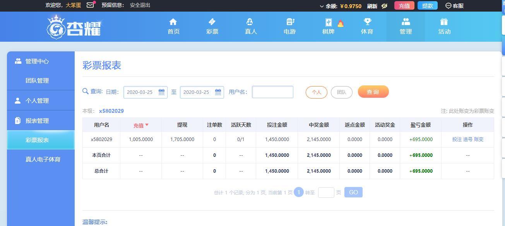
Task: Go to 首页 home icon
Action: [x=173, y=22]
